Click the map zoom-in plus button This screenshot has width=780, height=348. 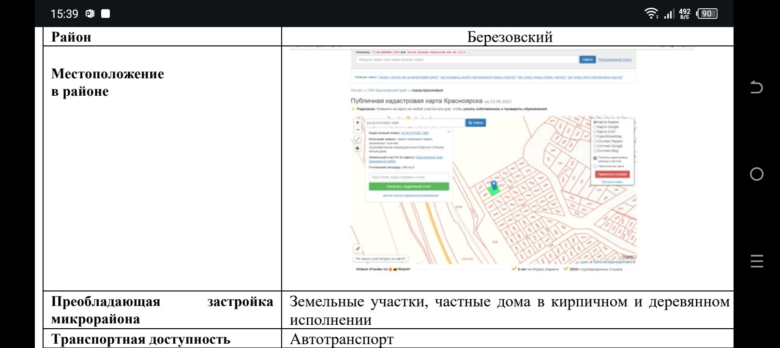[x=358, y=123]
